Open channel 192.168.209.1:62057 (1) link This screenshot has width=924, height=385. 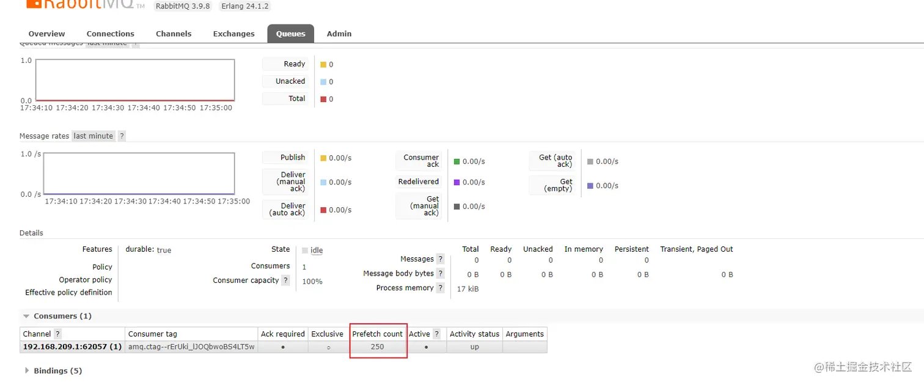coord(72,346)
